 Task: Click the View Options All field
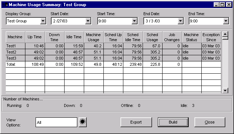(56, 122)
